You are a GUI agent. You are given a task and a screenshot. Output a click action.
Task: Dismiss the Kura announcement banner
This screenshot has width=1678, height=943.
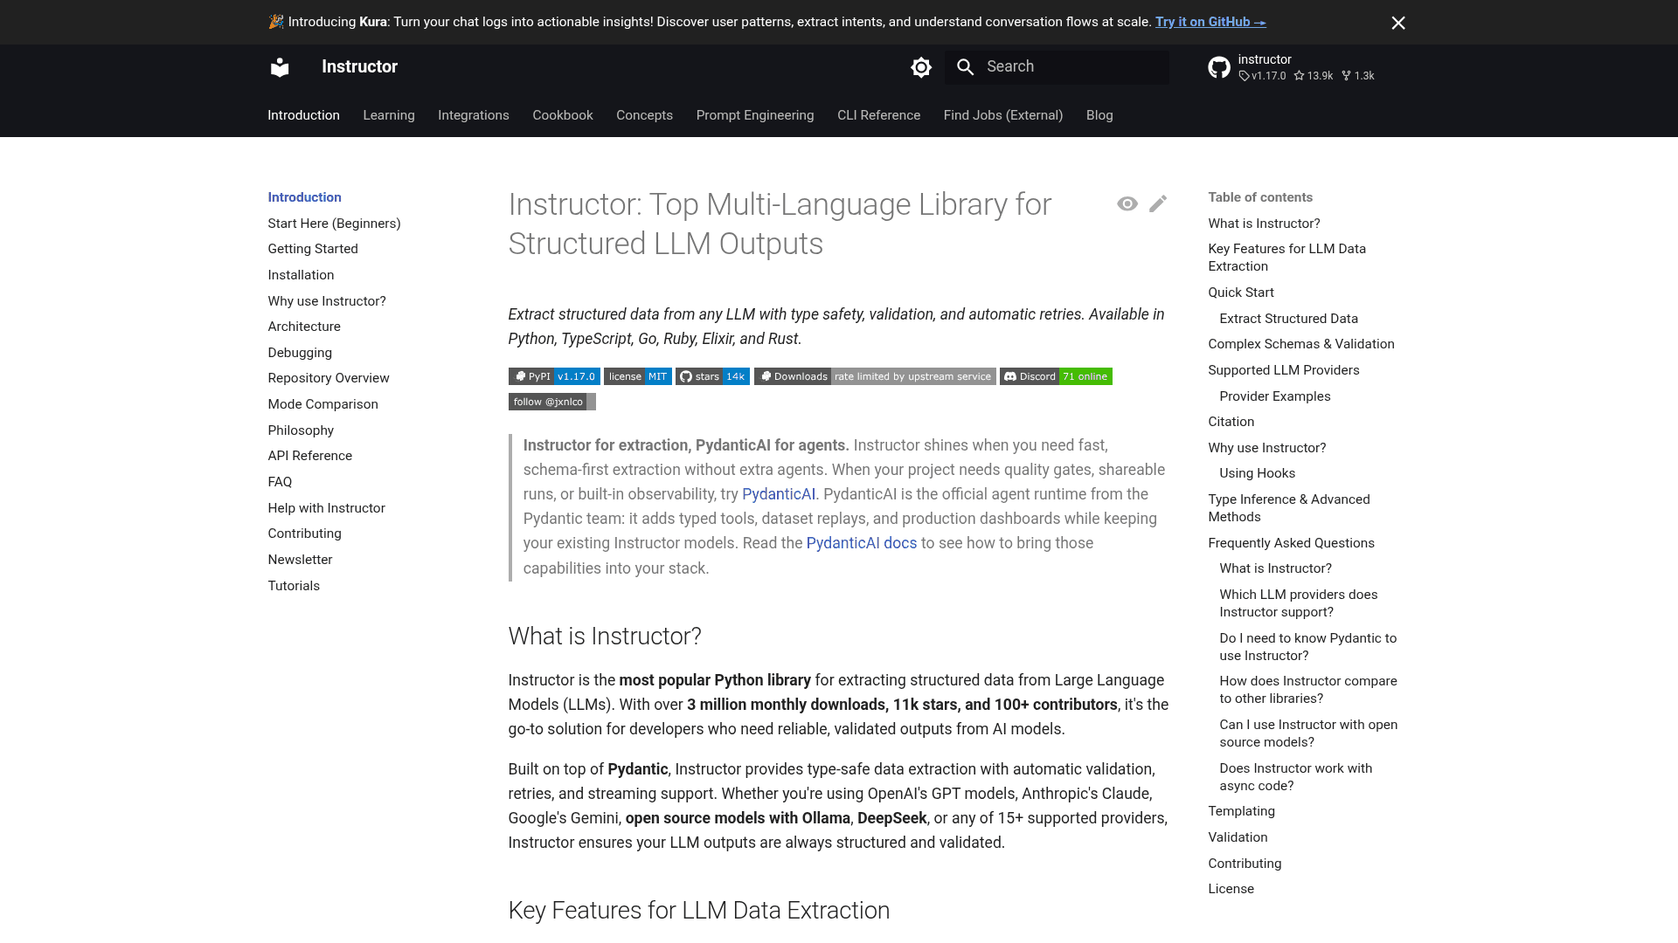[x=1398, y=23]
